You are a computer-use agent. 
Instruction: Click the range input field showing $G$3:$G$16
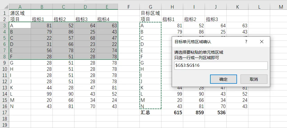[221, 65]
